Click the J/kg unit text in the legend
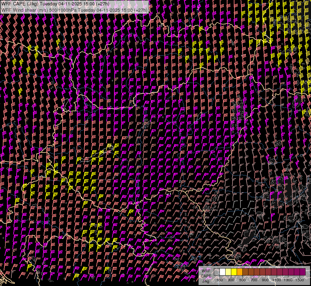Screen dimensions: 311x286 pos(206,281)
